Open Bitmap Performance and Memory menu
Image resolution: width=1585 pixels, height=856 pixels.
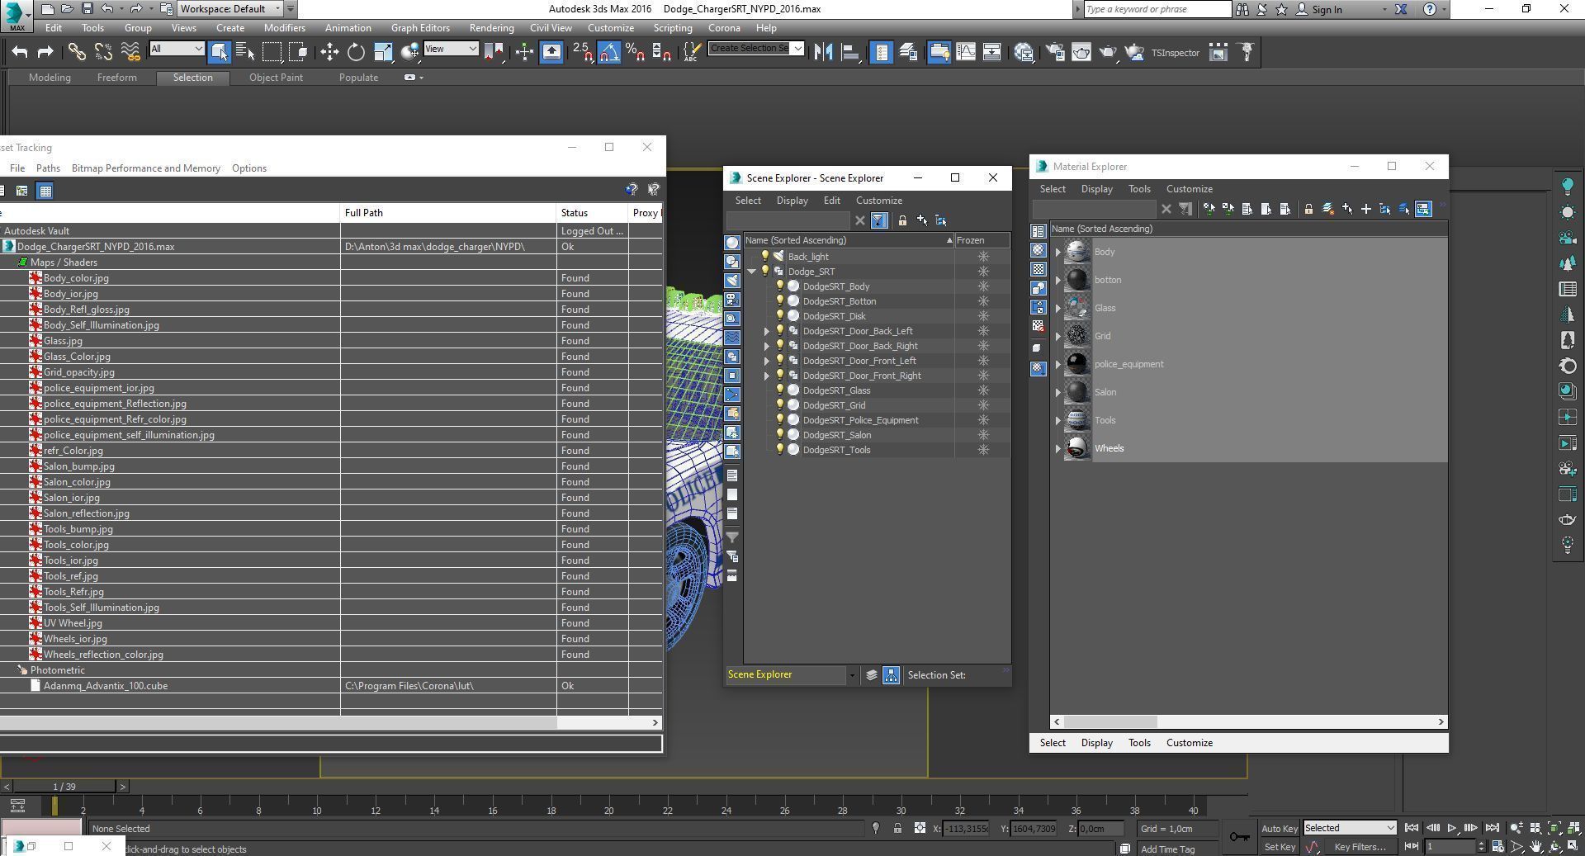pos(146,168)
